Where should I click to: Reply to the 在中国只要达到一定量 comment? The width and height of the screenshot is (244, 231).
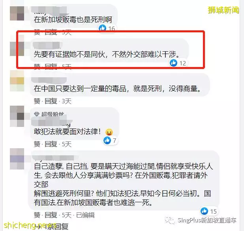[x=51, y=101]
